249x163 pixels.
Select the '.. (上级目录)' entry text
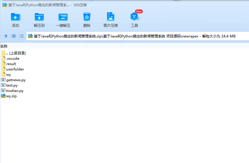pos(16,53)
